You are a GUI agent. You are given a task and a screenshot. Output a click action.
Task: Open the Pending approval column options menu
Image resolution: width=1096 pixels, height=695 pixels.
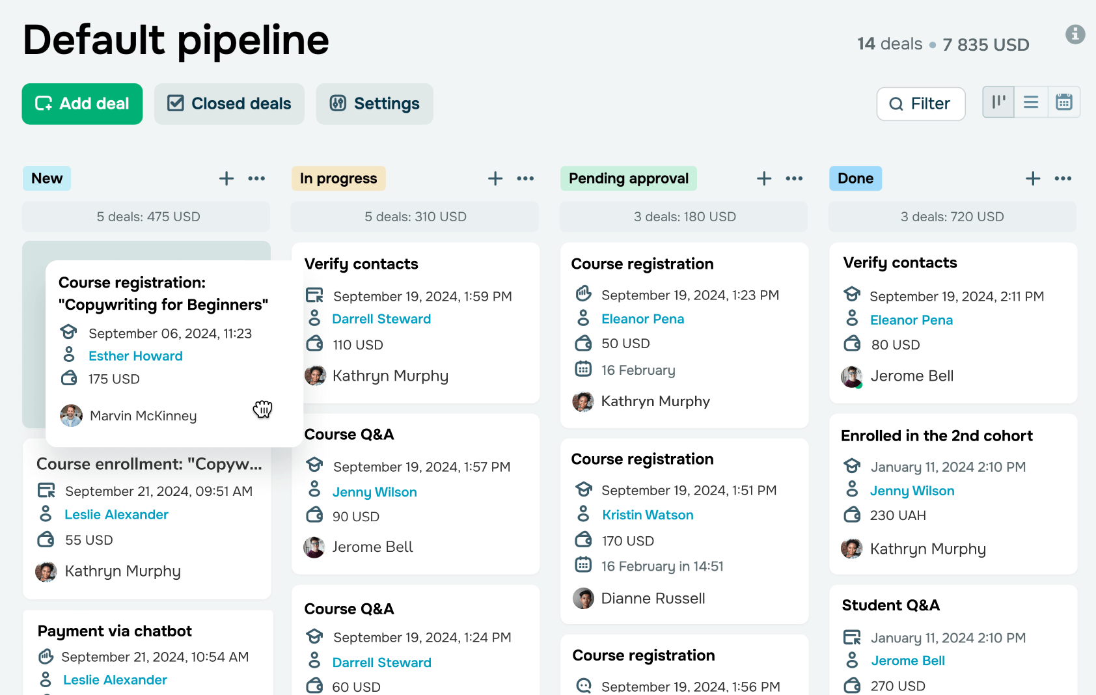point(794,178)
